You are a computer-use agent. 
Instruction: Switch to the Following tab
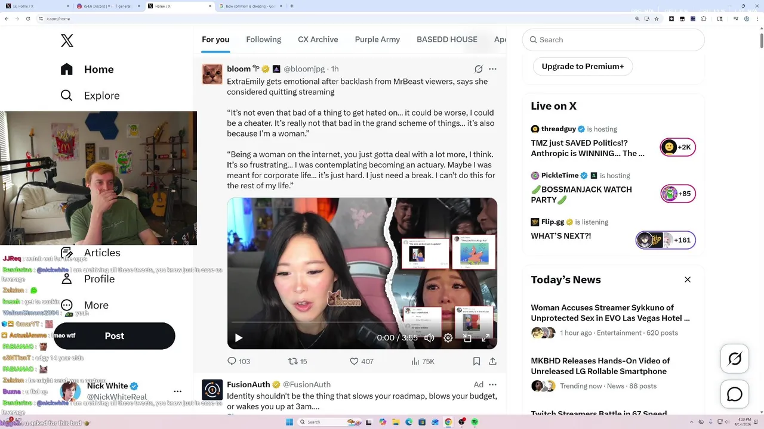(263, 39)
